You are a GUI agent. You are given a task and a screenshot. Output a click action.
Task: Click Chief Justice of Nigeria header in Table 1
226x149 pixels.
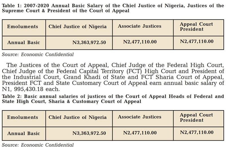coord(77,27)
